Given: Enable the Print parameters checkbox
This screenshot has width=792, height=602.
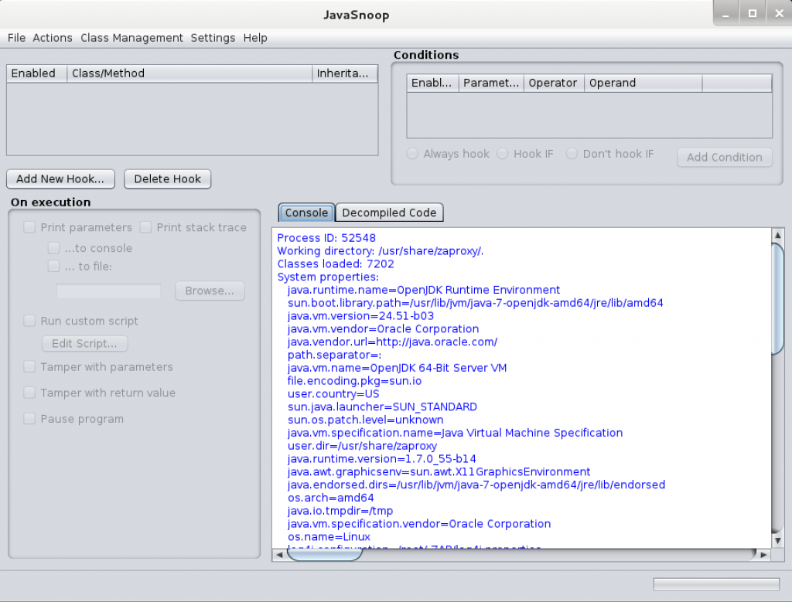Looking at the screenshot, I should click(x=30, y=227).
